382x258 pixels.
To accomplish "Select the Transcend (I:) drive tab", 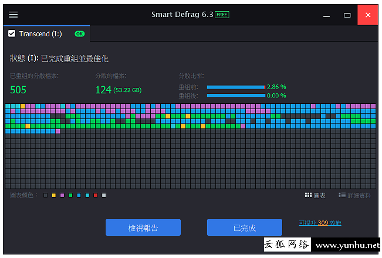I will (x=46, y=33).
